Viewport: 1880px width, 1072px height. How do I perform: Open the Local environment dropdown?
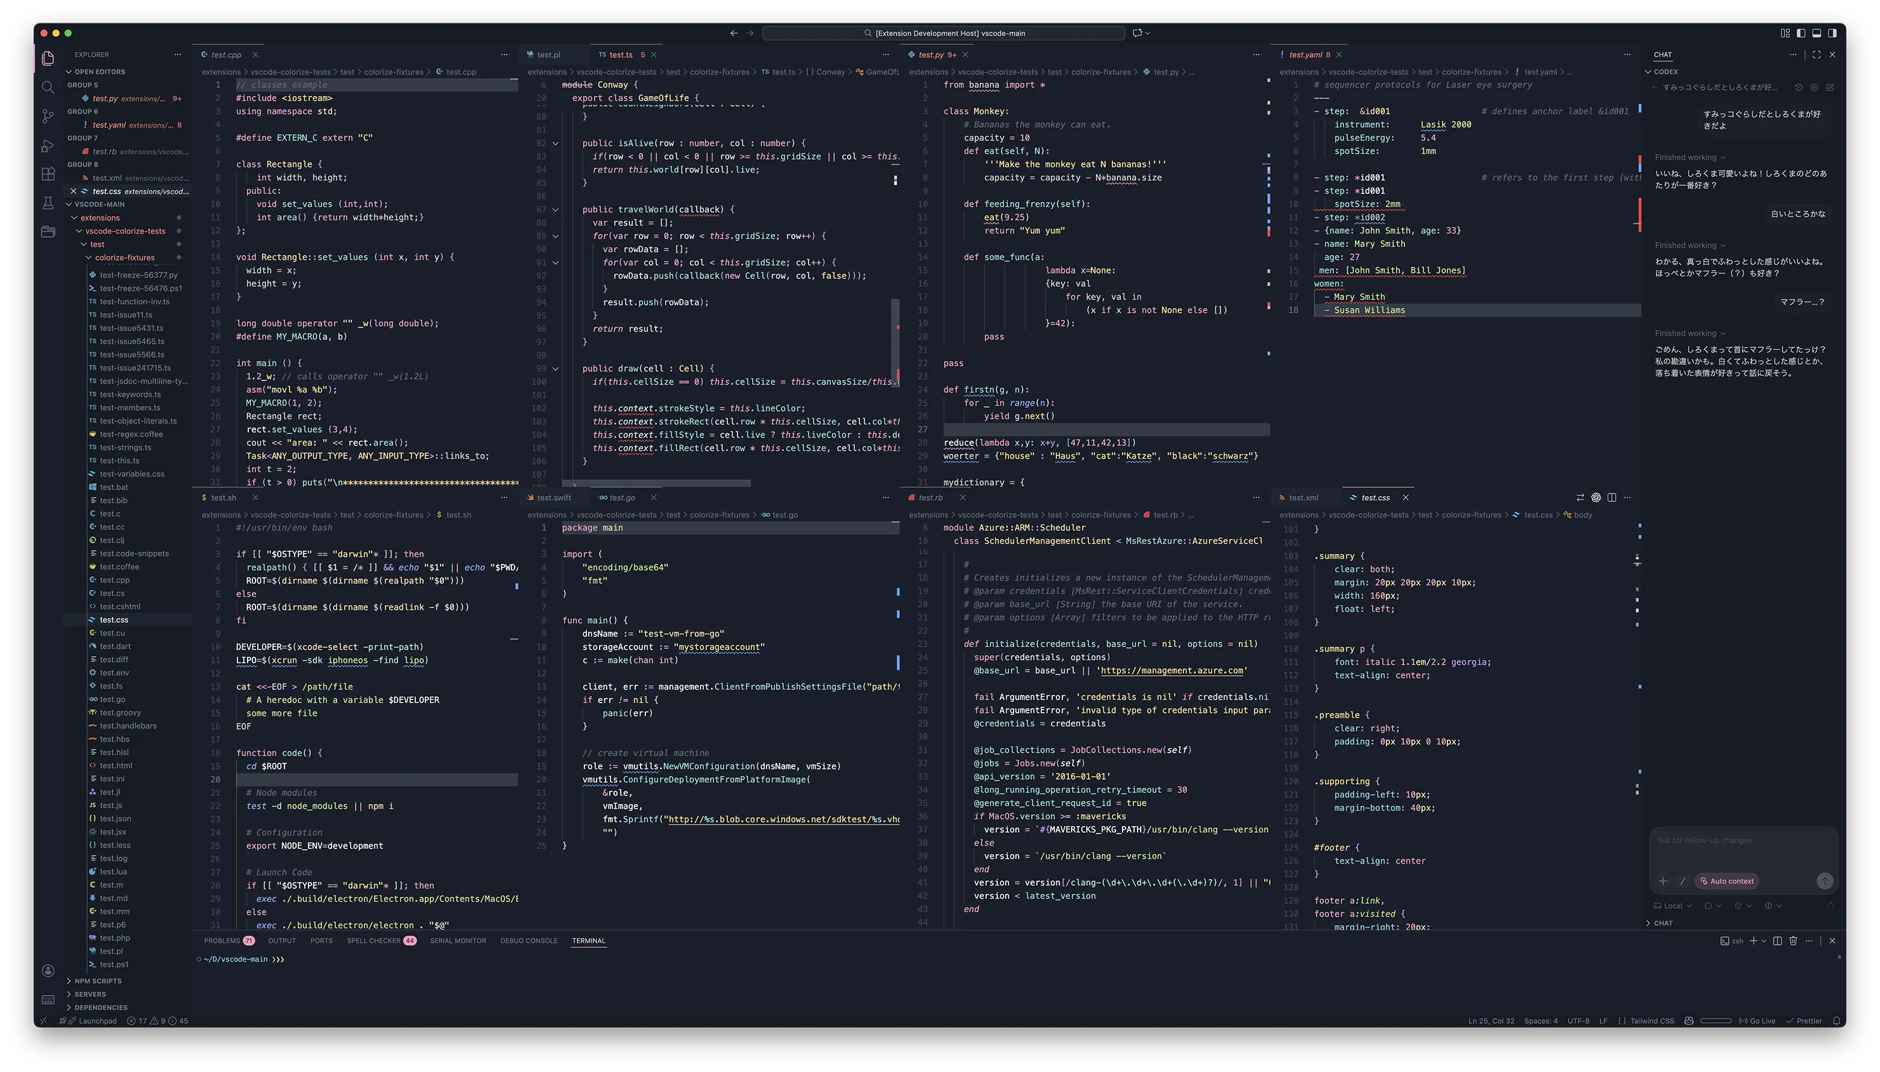click(x=1673, y=906)
